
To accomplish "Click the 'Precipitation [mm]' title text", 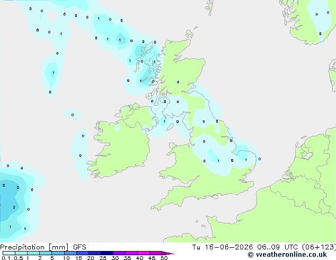I will [x=34, y=247].
